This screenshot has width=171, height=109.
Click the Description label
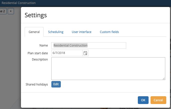click(40, 59)
